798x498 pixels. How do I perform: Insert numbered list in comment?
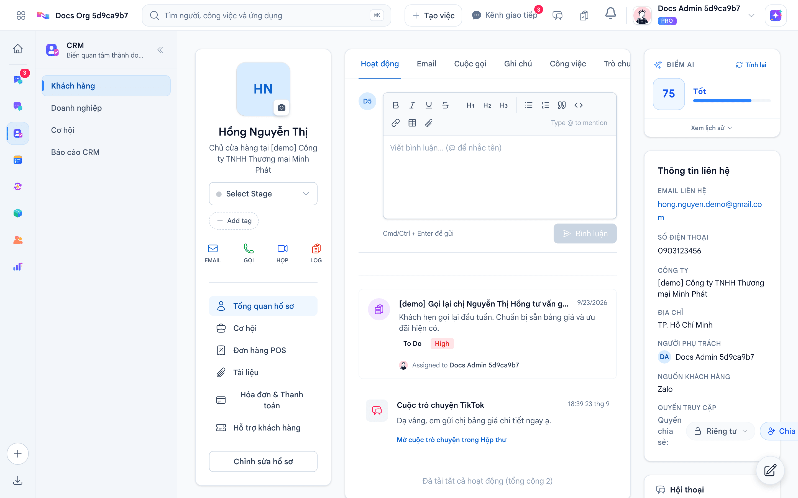(545, 105)
